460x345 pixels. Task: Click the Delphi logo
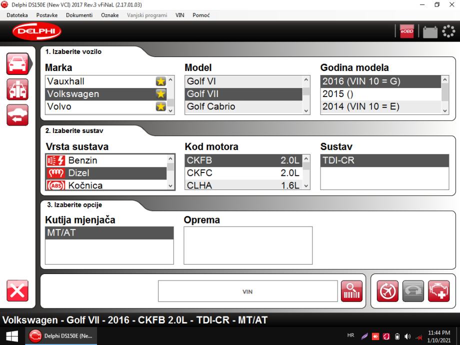(36, 31)
